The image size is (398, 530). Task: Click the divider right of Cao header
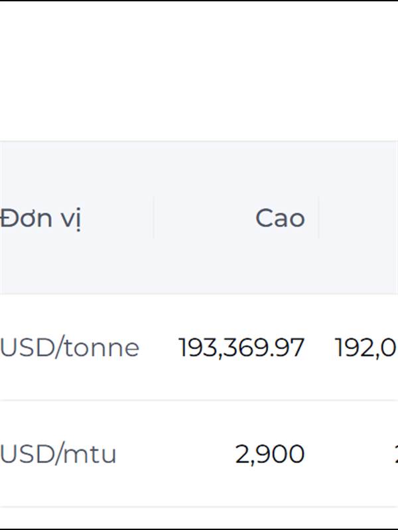[x=318, y=218]
